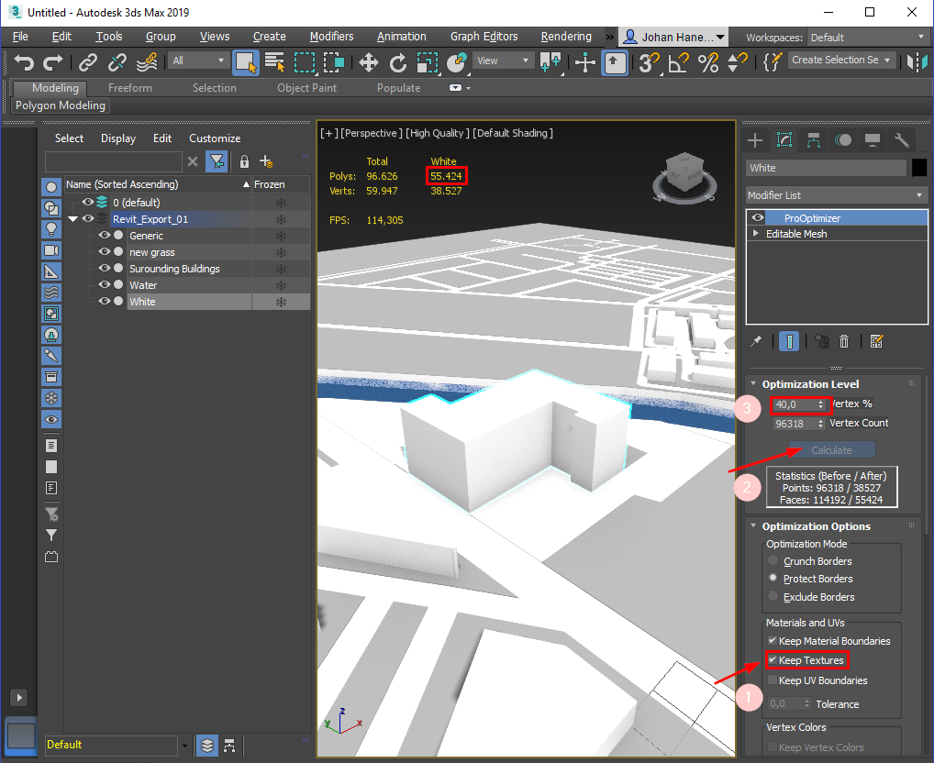
Task: Switch to the Freeform ribbon tab
Action: [x=129, y=88]
